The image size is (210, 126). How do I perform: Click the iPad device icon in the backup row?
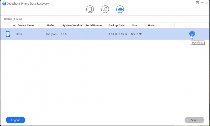point(8,34)
